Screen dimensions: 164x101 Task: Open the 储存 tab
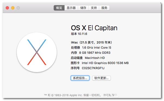[x=83, y=8]
